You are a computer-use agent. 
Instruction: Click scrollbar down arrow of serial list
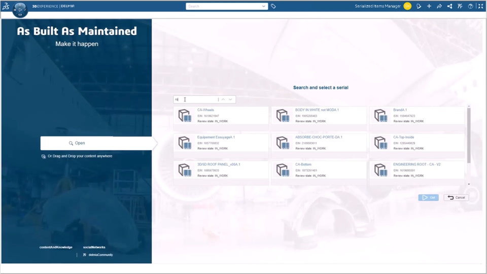(469, 184)
